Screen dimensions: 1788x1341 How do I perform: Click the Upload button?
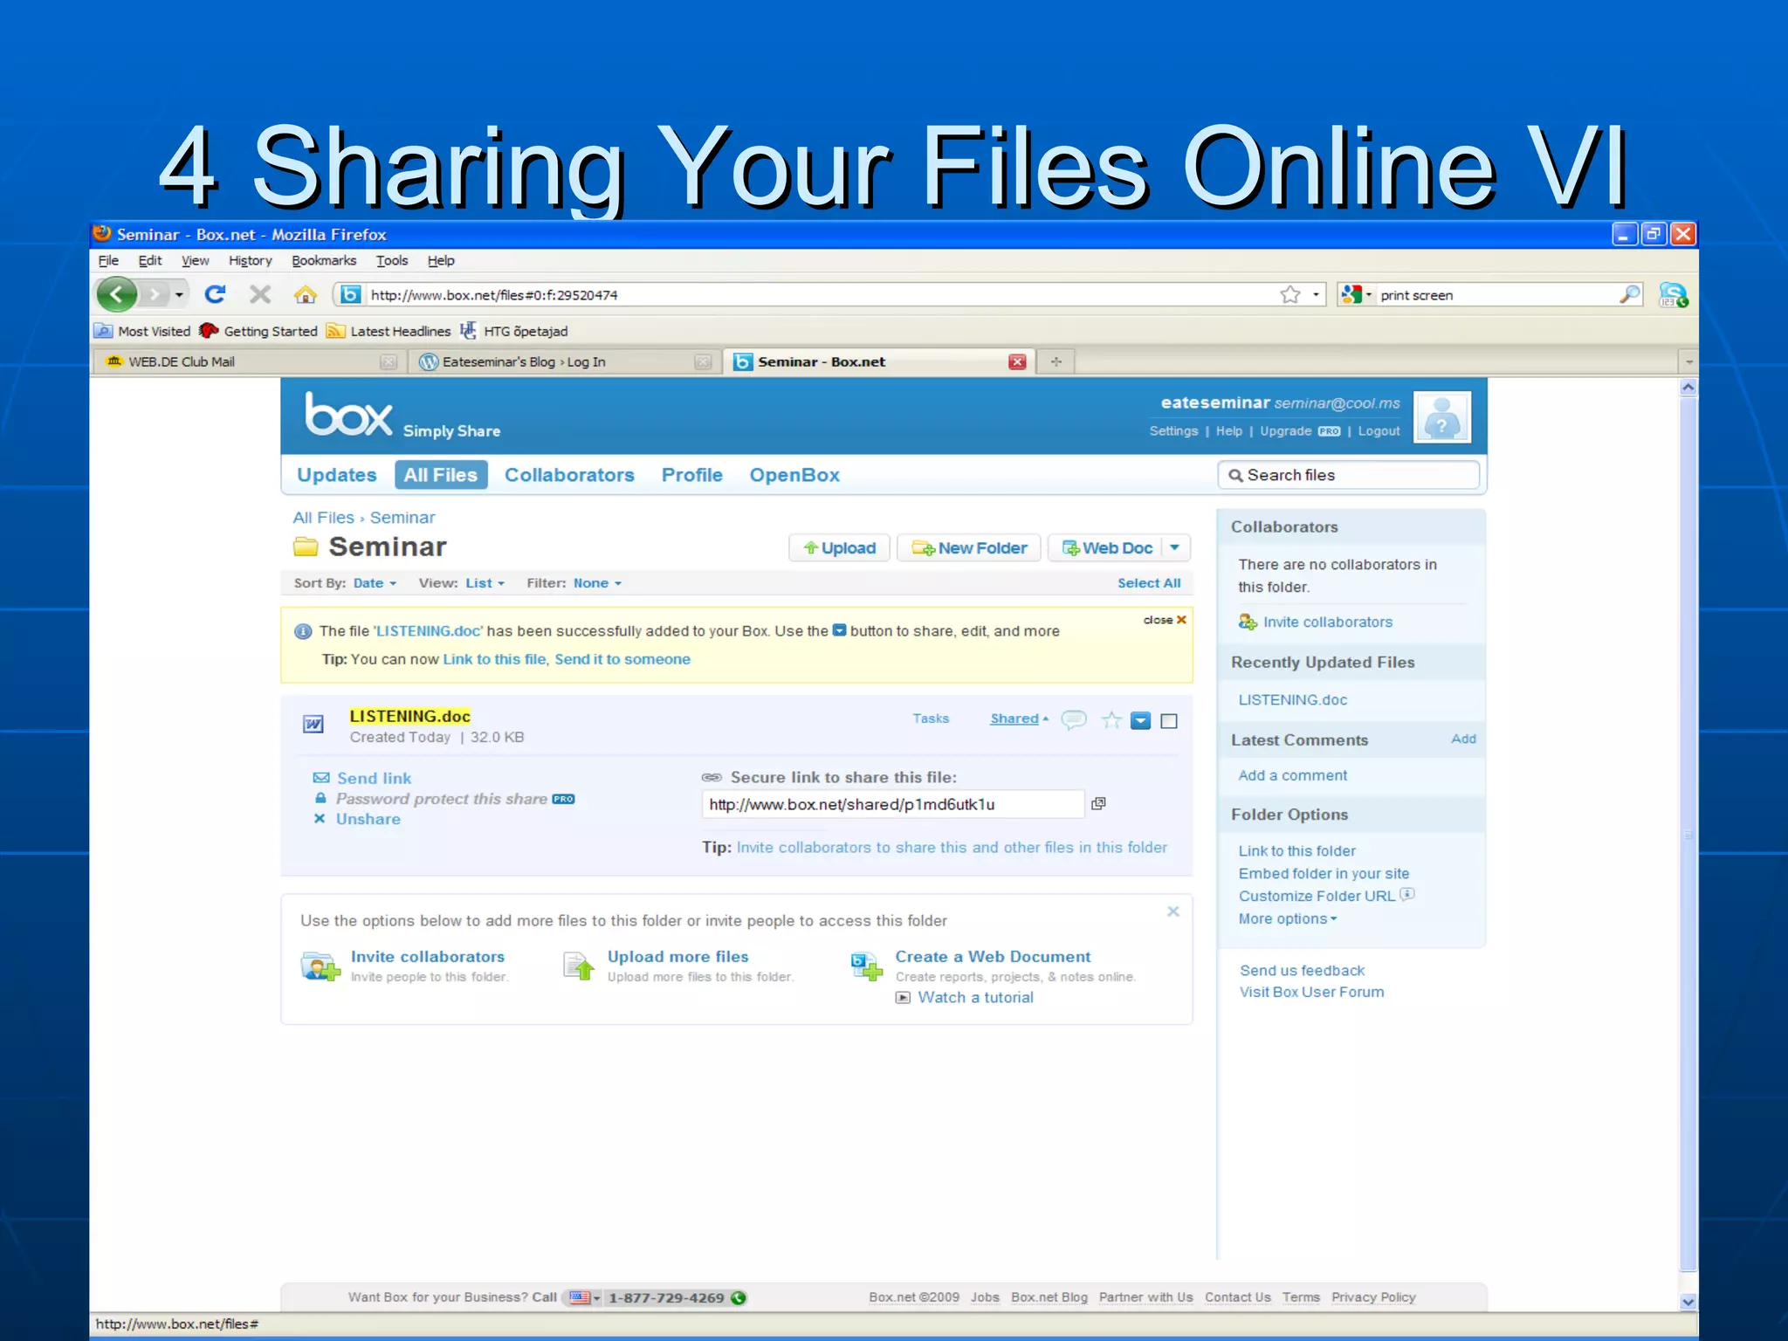pyautogui.click(x=840, y=548)
